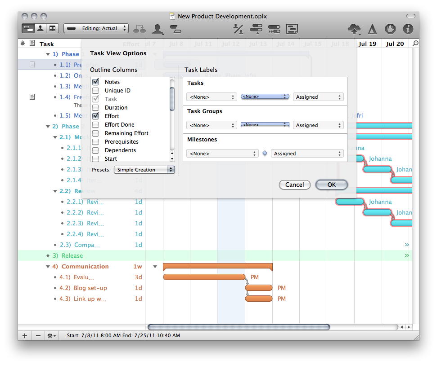Open the Milestones Assigned label dropdown

tap(307, 154)
